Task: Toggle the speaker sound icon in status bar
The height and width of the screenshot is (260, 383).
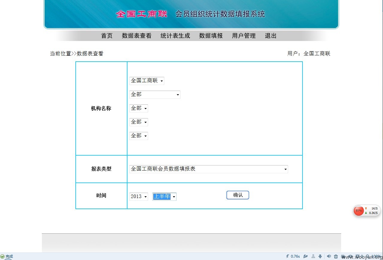Action: 329,256
